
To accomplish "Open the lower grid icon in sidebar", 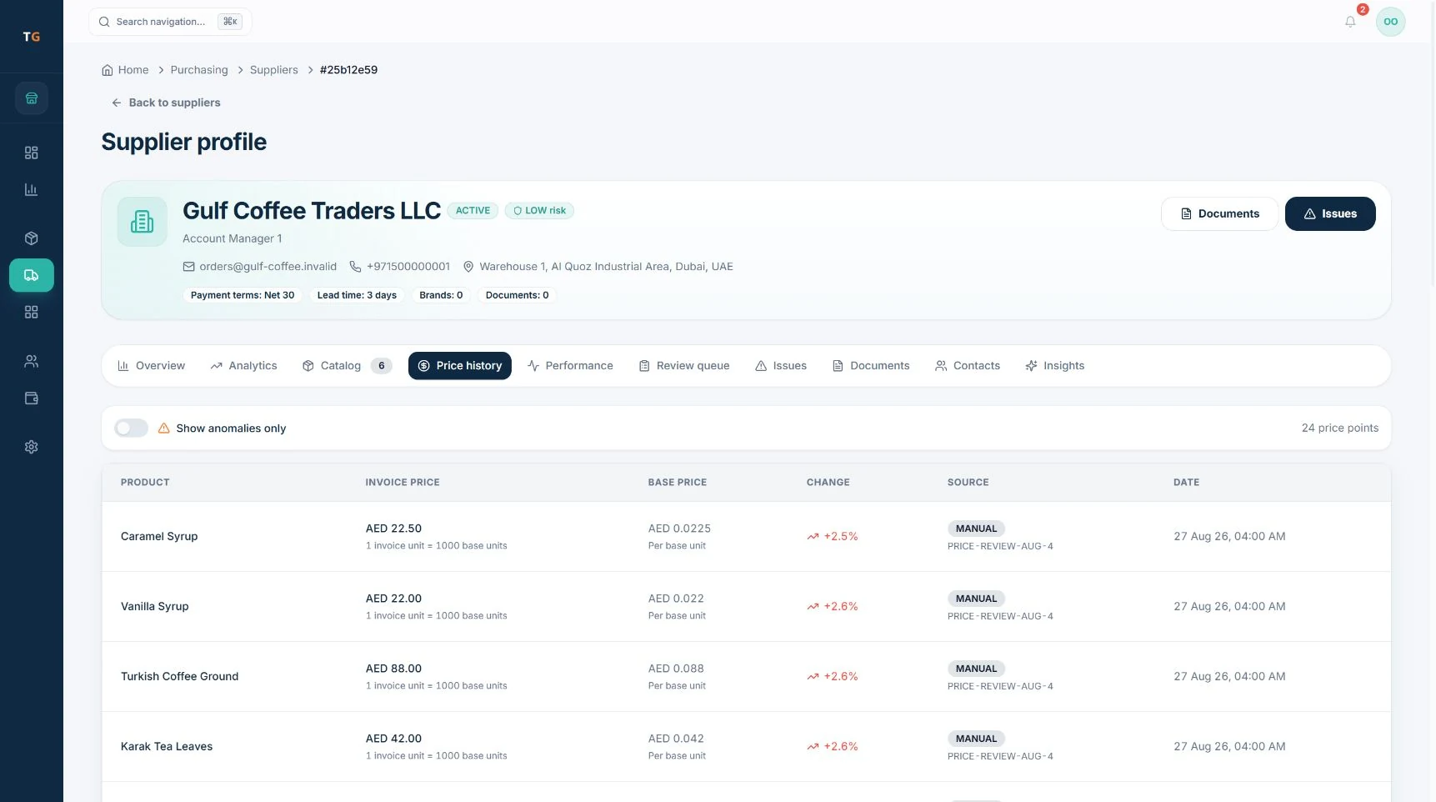I will 32,312.
